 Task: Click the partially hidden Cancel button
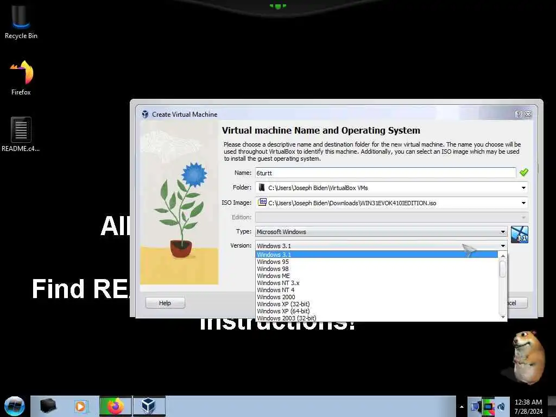point(517,303)
